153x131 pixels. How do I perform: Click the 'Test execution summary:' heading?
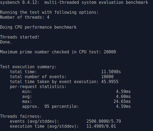click(28, 67)
